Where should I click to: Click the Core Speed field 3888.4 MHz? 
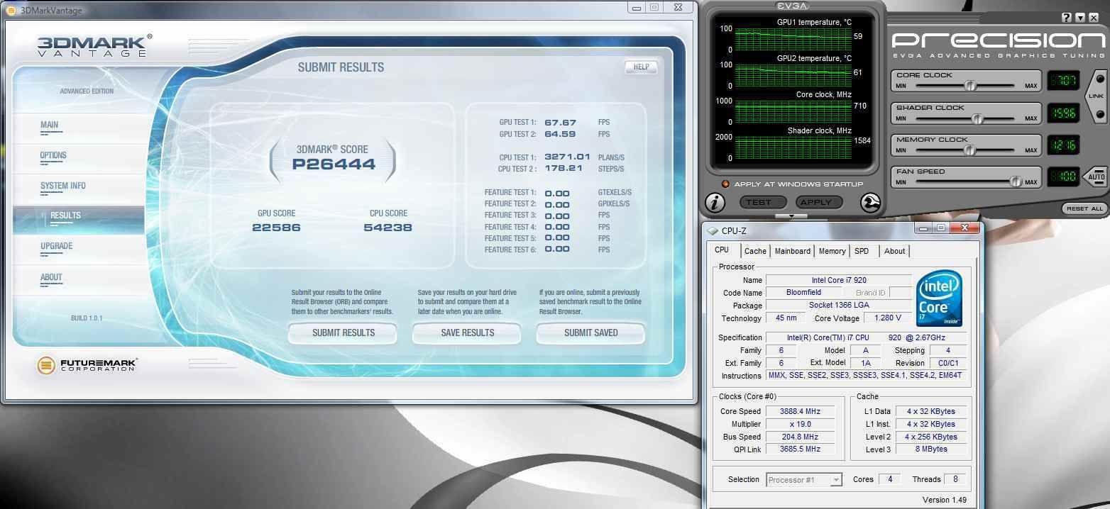tap(800, 411)
